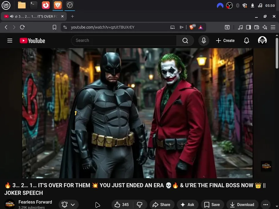279x209 pixels.
Task: Click the NordVPN tray icon
Action: click(x=220, y=6)
